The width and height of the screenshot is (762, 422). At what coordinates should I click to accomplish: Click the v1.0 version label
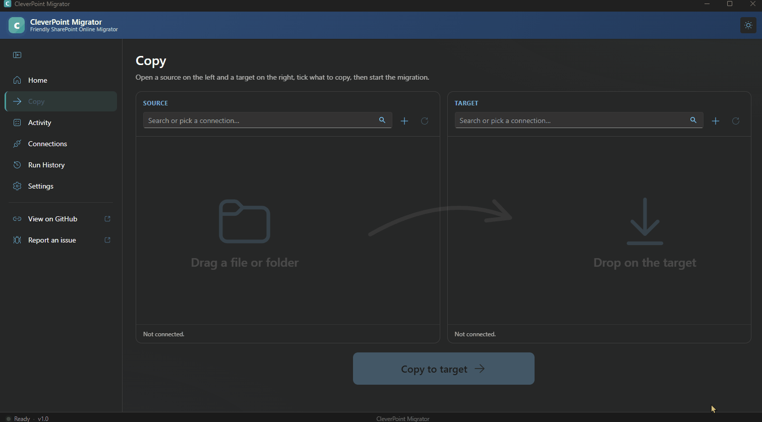tap(43, 418)
